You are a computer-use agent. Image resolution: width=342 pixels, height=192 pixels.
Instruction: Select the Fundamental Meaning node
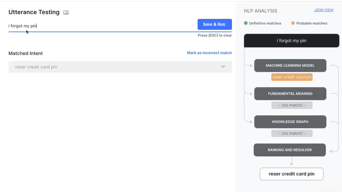(290, 93)
